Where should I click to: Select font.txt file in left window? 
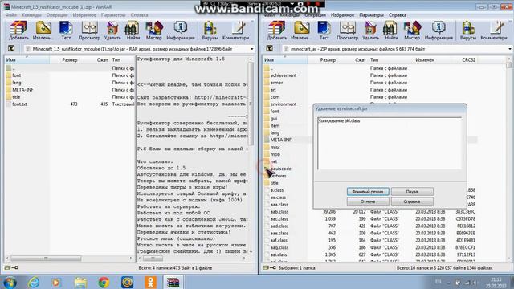click(x=19, y=104)
